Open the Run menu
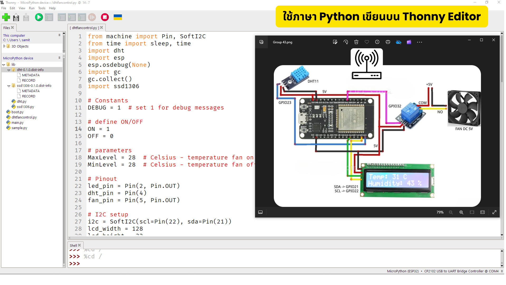 (x=32, y=8)
